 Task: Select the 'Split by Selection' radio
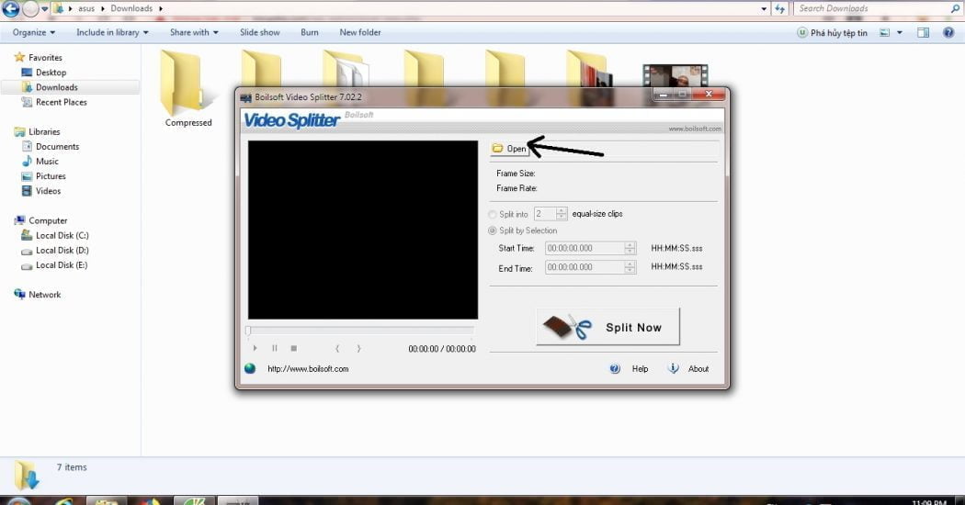pos(493,230)
